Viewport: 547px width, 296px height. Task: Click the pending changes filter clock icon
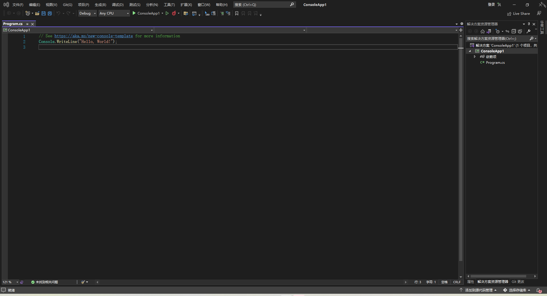click(498, 31)
